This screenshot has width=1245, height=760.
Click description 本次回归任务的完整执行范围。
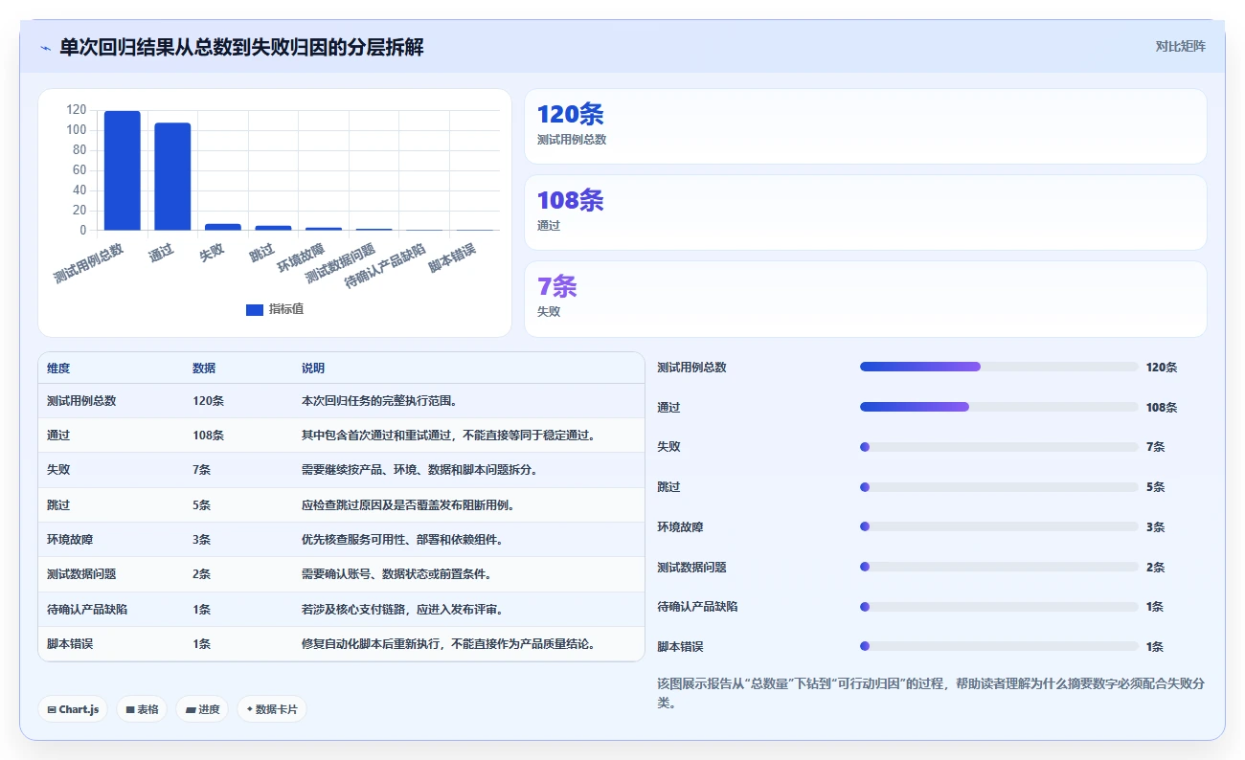(381, 401)
